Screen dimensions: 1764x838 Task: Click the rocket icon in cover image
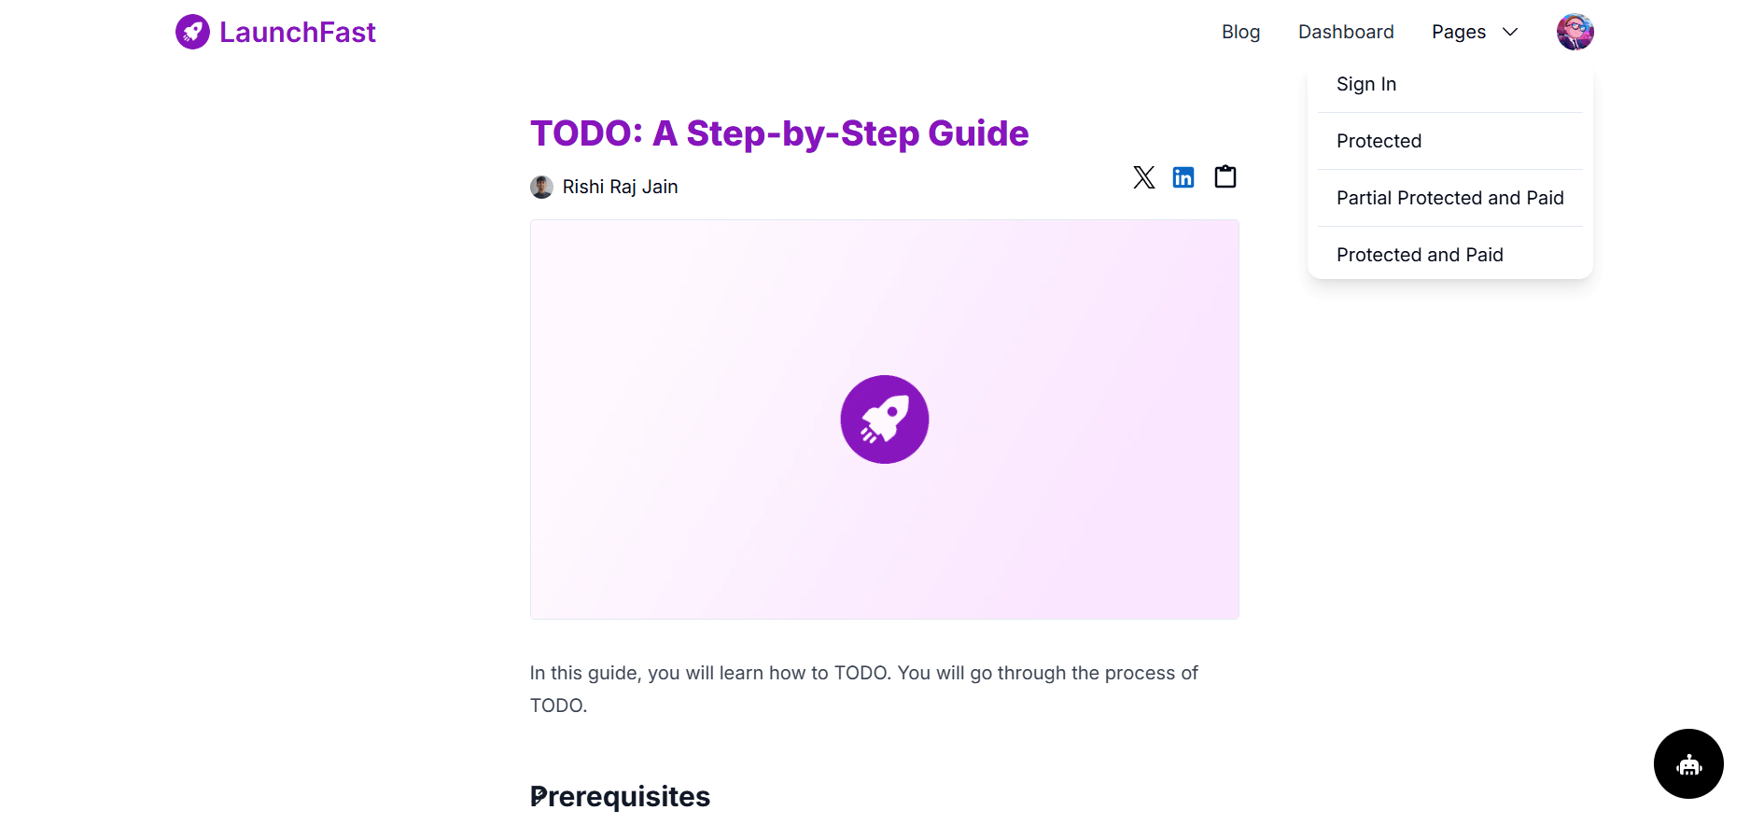coord(885,419)
